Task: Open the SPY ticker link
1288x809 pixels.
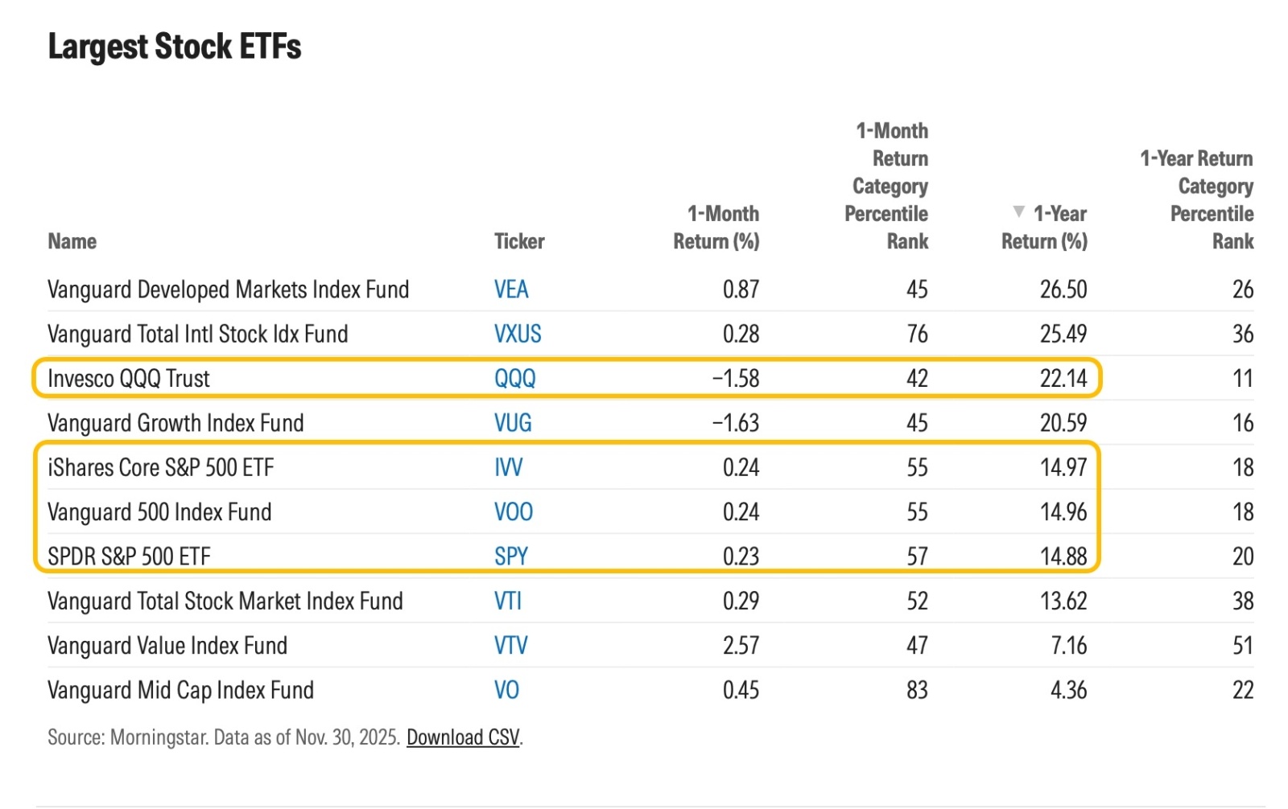Action: point(511,556)
